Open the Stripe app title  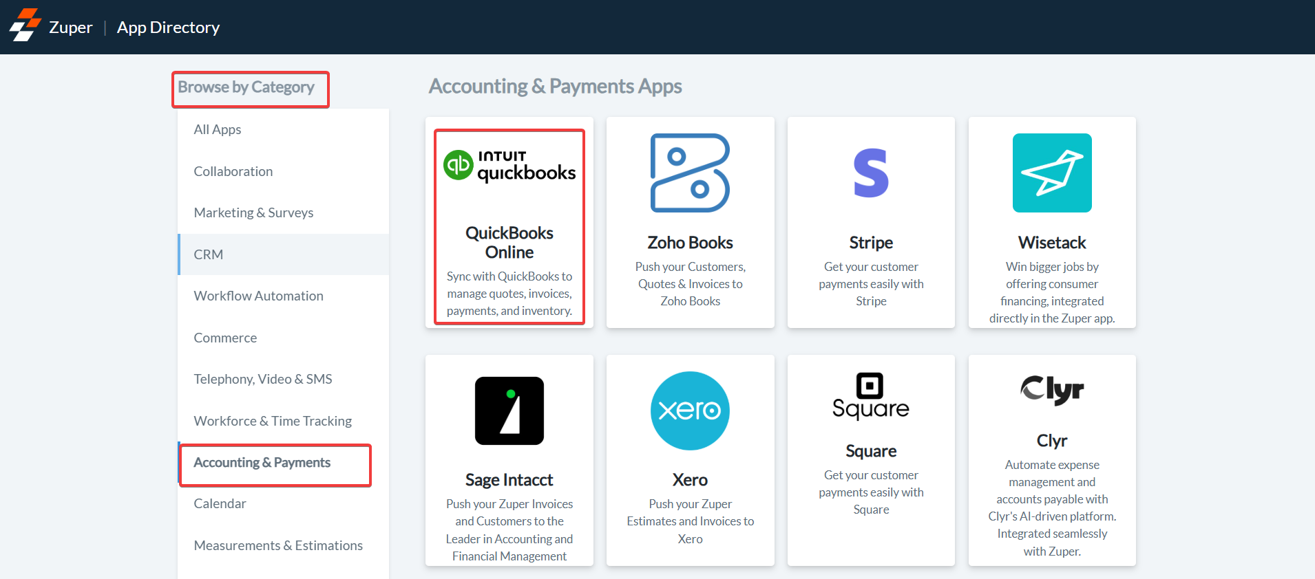[871, 243]
